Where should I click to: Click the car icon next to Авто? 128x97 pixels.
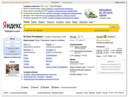29,44
